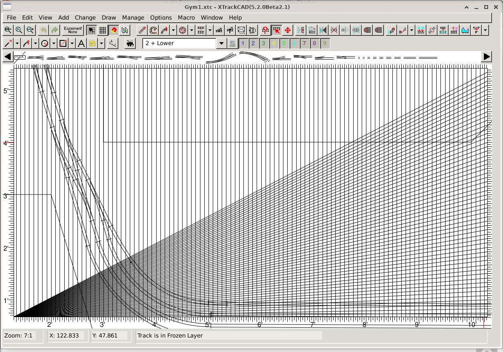Select the FLEX track in the hotbar
This screenshot has height=352, width=503.
click(20, 57)
